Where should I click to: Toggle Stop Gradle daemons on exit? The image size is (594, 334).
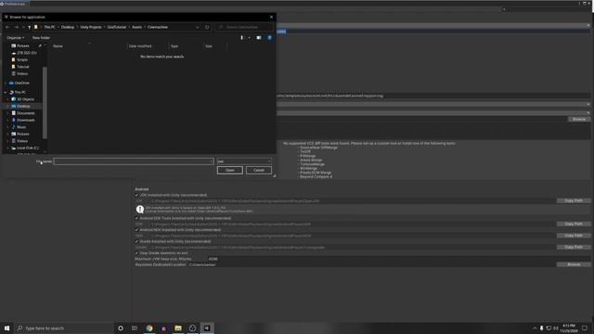pyautogui.click(x=136, y=253)
